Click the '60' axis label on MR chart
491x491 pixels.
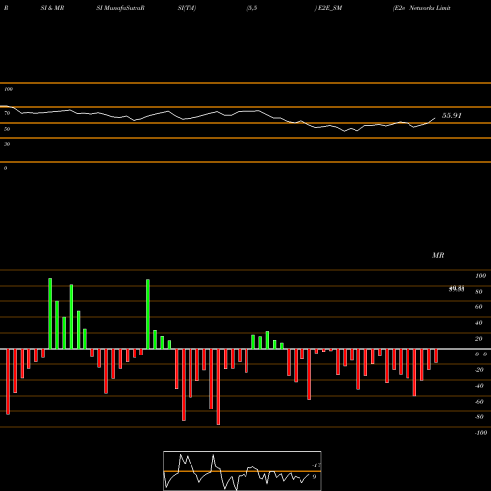click(478, 307)
